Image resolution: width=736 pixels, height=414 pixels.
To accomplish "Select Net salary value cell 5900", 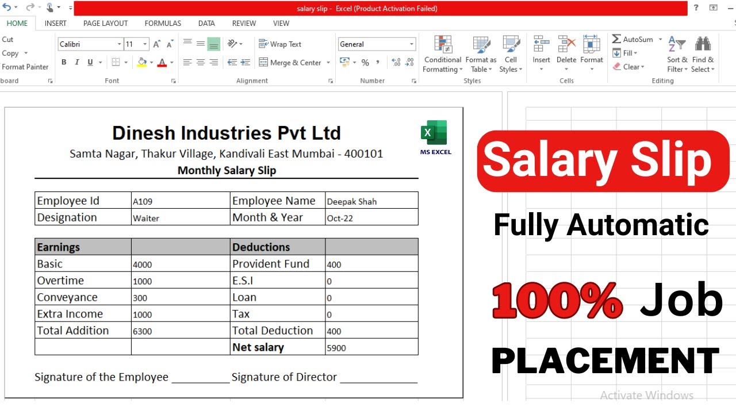I will (x=371, y=347).
